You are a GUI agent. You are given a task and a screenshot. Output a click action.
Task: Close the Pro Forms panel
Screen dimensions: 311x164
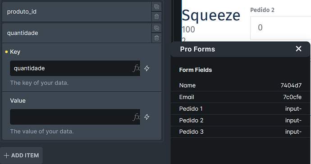298,49
